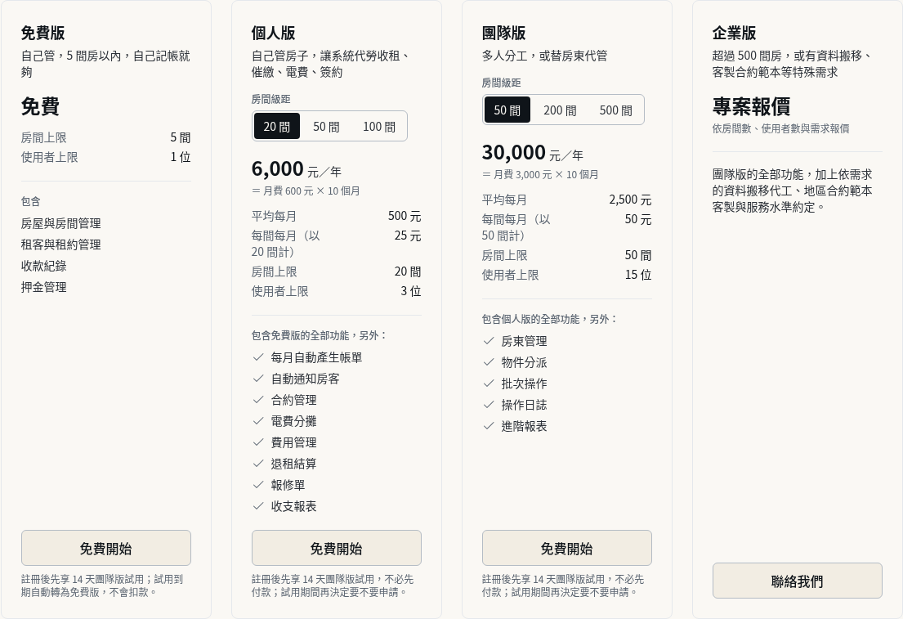Click checkmark beside 物件分派
Image resolution: width=903 pixels, height=619 pixels.
coord(489,362)
